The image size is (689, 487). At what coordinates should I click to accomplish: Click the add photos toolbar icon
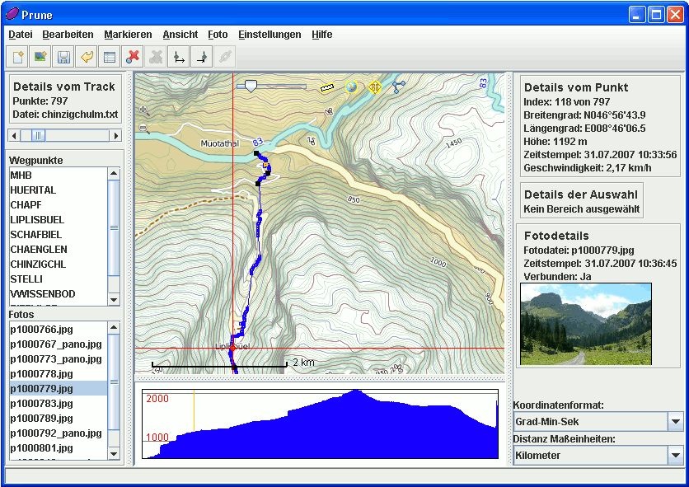click(40, 57)
